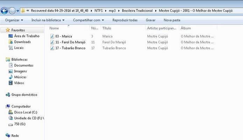Create folder with Nova pasta

coord(172,20)
